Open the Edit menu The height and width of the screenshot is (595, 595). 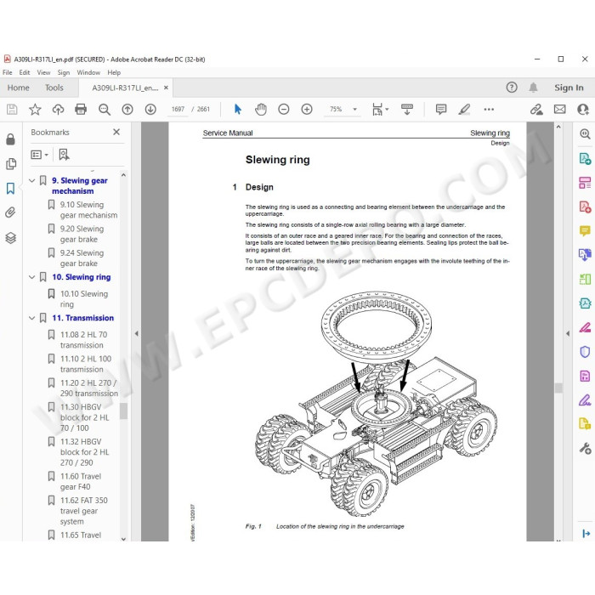25,72
